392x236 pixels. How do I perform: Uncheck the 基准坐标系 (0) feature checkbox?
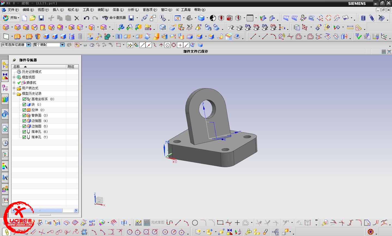[x=24, y=99]
